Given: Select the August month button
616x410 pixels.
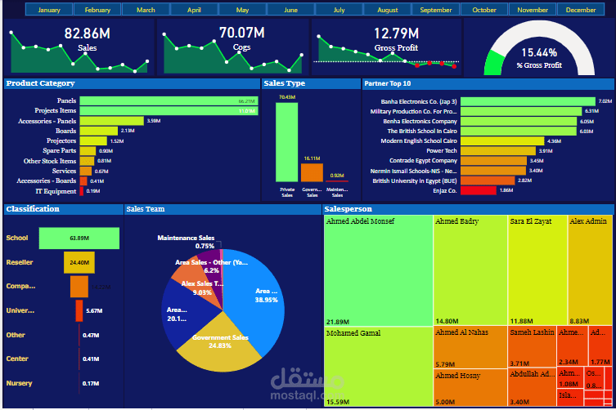Looking at the screenshot, I should coord(388,10).
